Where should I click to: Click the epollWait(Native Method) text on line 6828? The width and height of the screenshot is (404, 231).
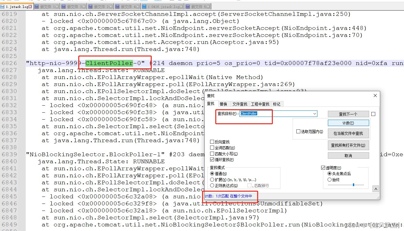216,77
